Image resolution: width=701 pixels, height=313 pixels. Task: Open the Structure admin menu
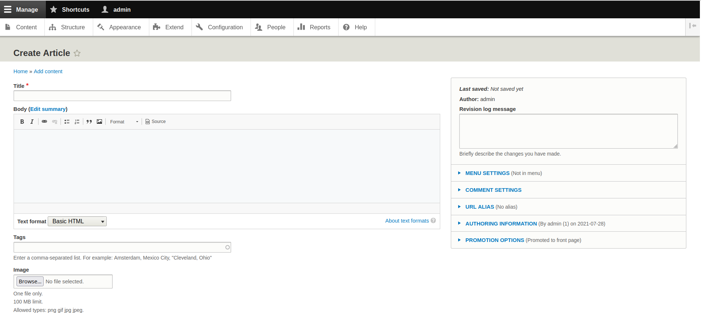tap(68, 27)
